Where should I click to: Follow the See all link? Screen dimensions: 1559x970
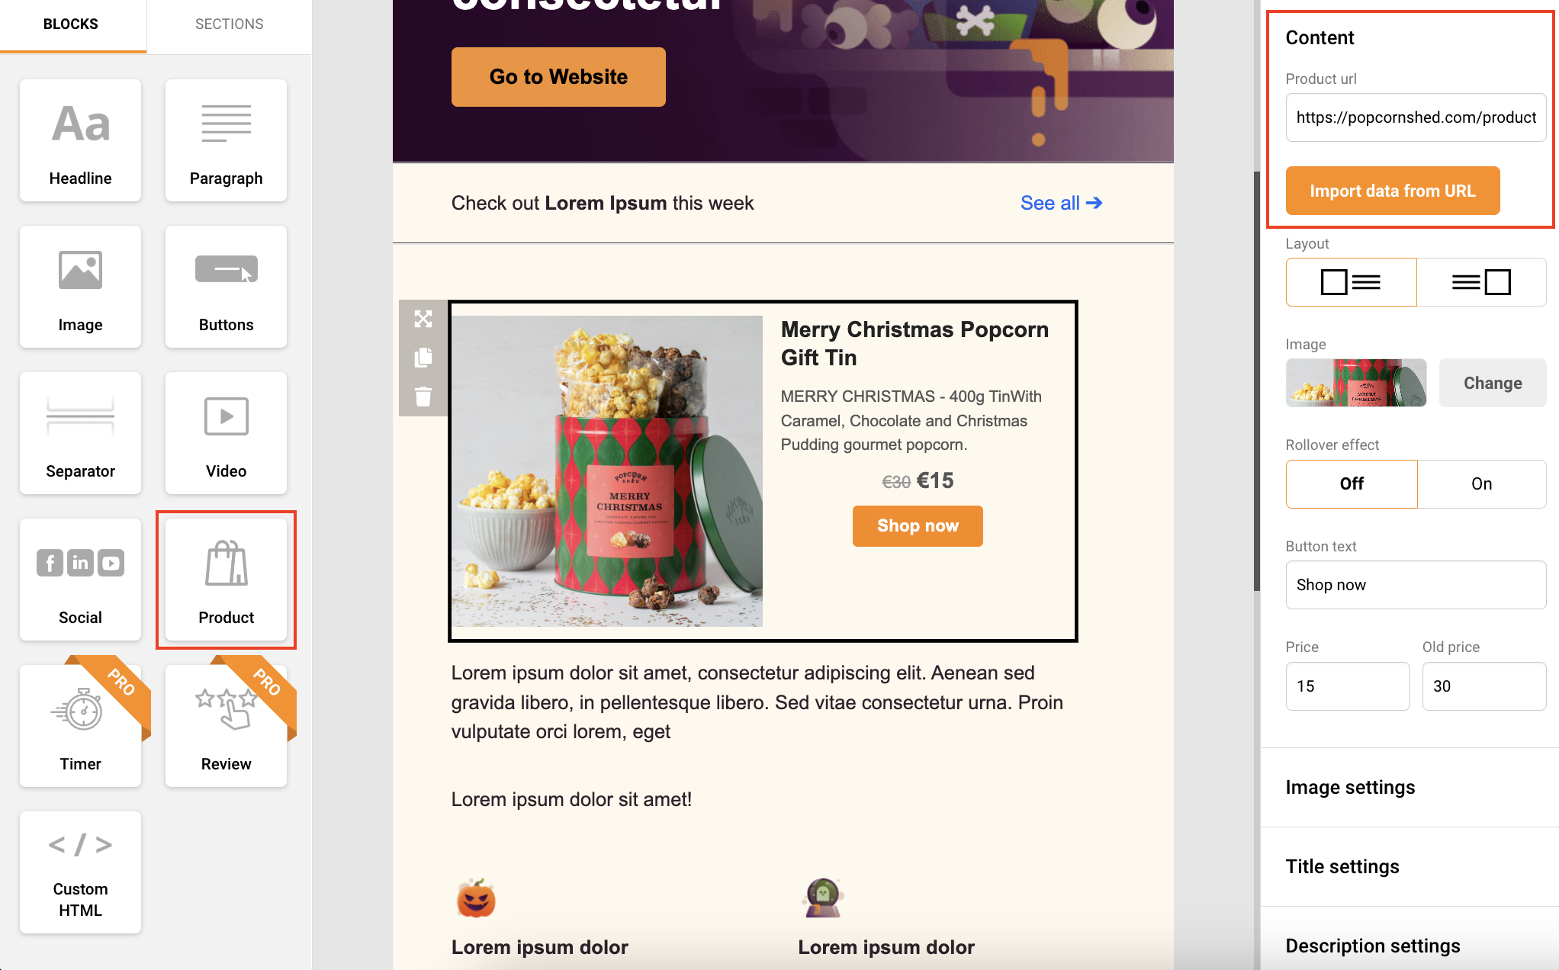1061,203
